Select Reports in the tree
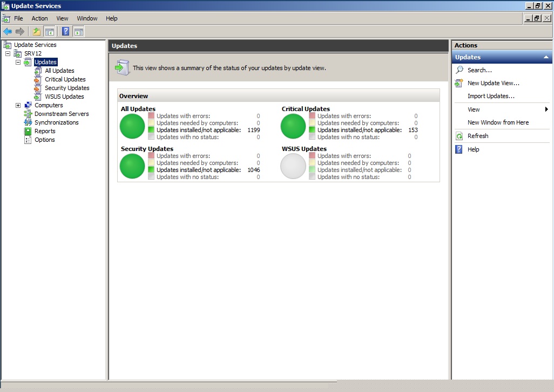 (x=45, y=131)
